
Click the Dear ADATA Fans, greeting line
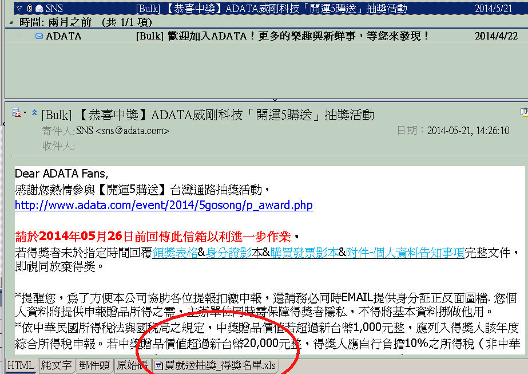click(62, 174)
